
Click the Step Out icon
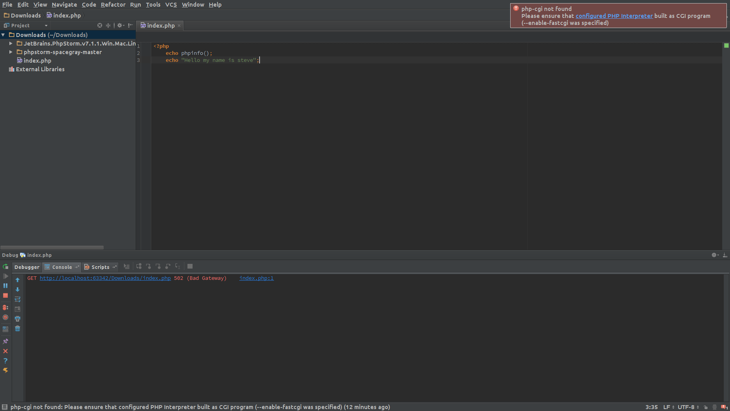(x=168, y=267)
